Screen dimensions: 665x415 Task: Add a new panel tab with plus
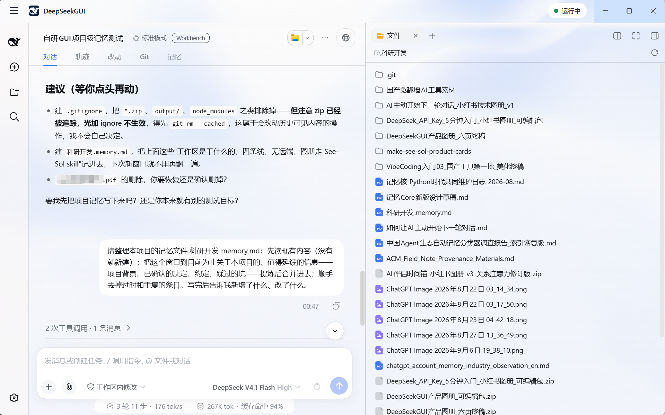coord(432,36)
